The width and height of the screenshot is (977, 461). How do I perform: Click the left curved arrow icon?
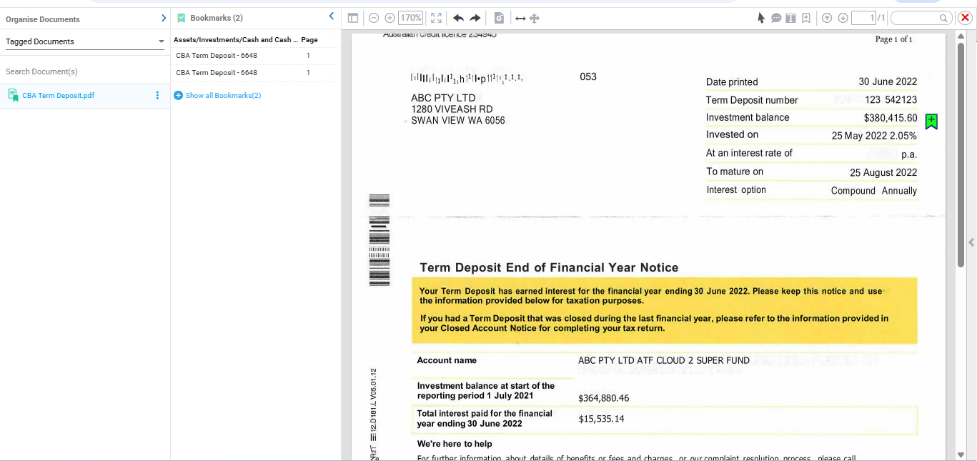[x=458, y=18]
